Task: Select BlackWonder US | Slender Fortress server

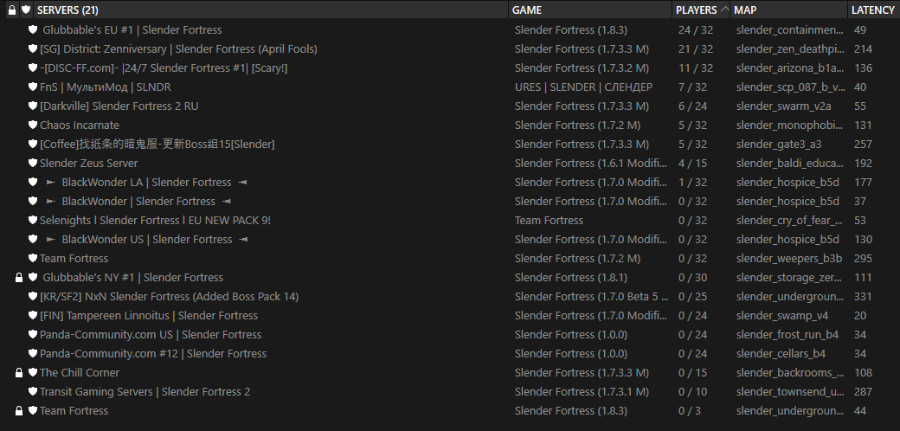Action: click(x=147, y=240)
